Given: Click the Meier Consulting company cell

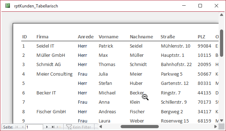Looking at the screenshot, I should click(54, 74).
